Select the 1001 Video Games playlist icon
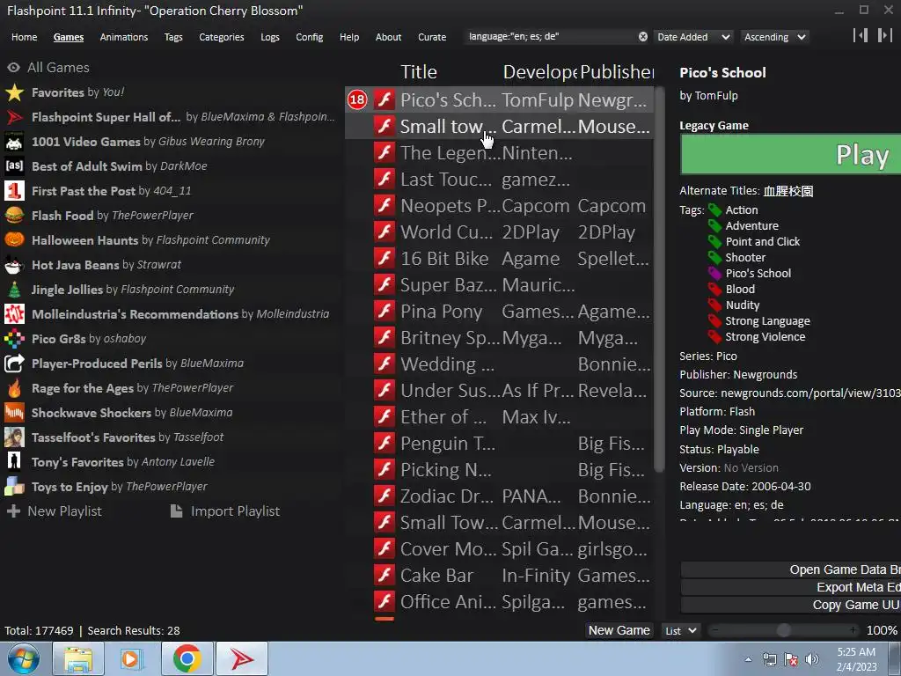Viewport: 901px width, 676px height. pyautogui.click(x=14, y=142)
